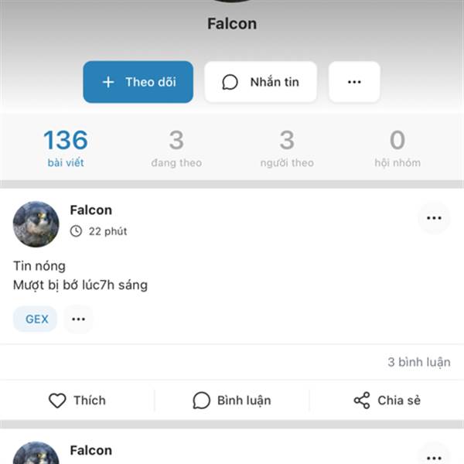This screenshot has height=464, width=464.
Task: Click Falcon's falcon avatar on first post
Action: pyautogui.click(x=36, y=224)
